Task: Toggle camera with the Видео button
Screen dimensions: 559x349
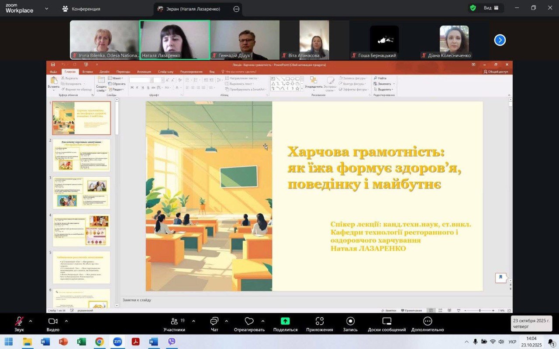Action: pos(53,322)
